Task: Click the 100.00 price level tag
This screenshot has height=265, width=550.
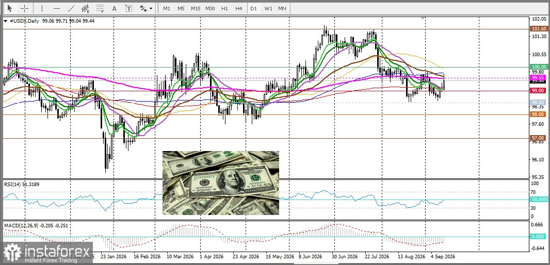Action: coord(538,67)
